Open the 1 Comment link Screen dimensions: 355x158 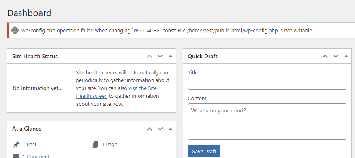[x=36, y=156]
